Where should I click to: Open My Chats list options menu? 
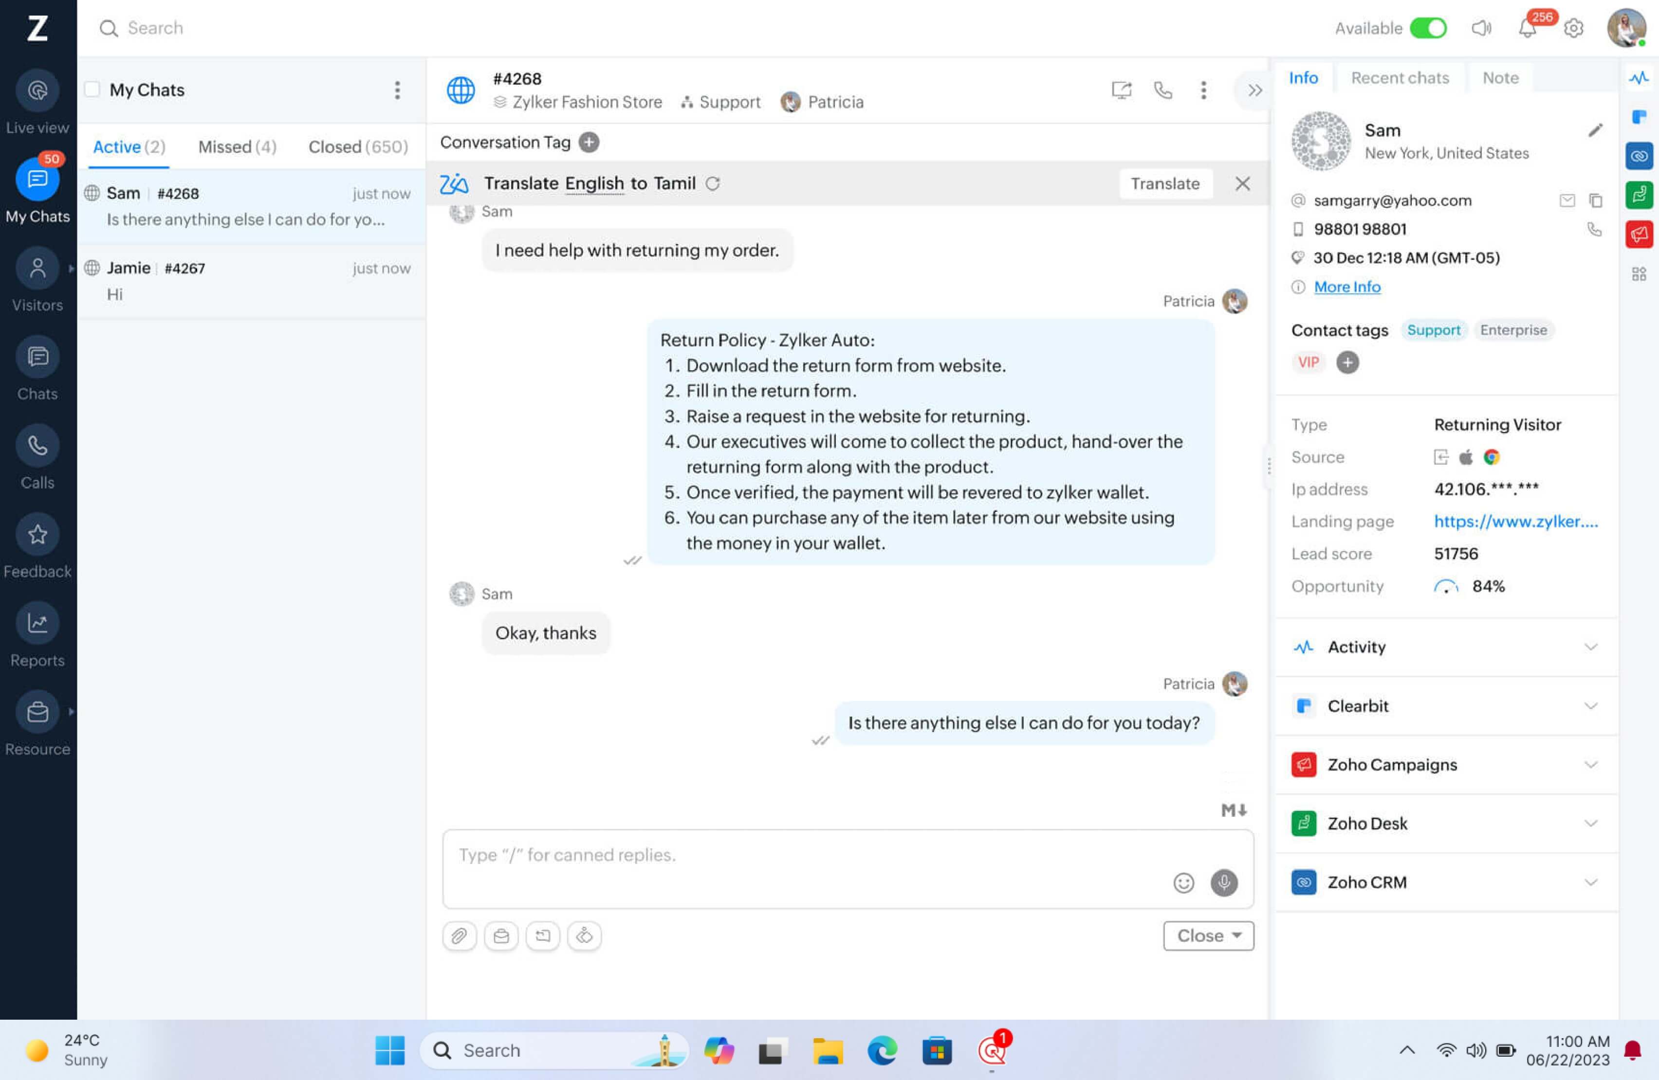(x=397, y=90)
